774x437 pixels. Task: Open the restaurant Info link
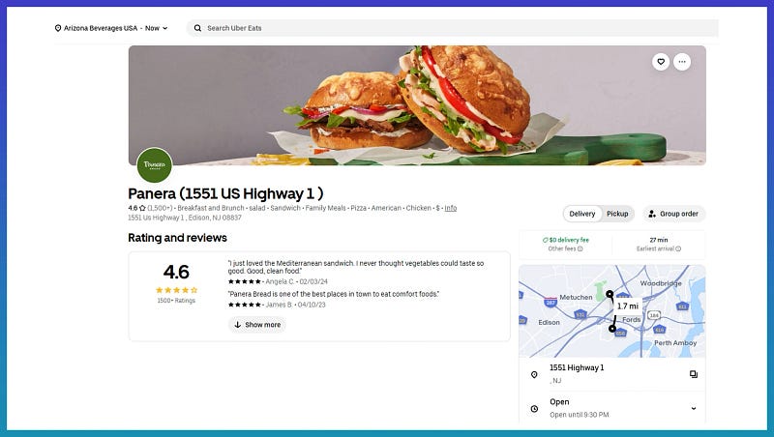pyautogui.click(x=450, y=208)
